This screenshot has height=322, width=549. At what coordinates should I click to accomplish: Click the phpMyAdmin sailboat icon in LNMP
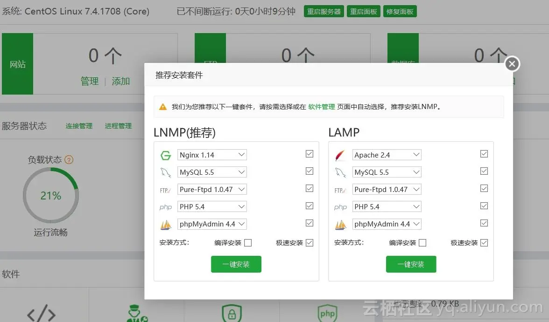pyautogui.click(x=166, y=225)
